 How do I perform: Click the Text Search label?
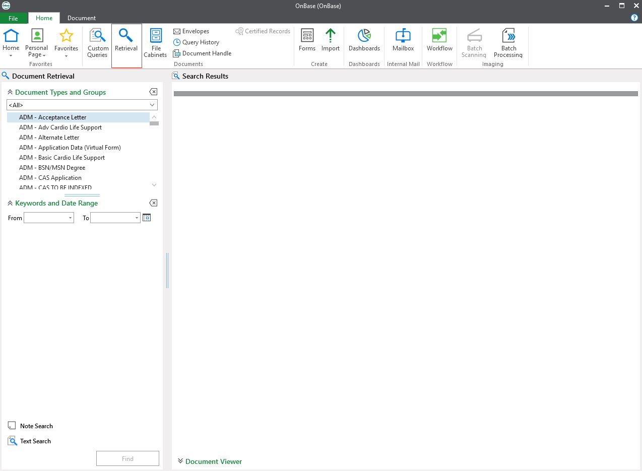(35, 441)
